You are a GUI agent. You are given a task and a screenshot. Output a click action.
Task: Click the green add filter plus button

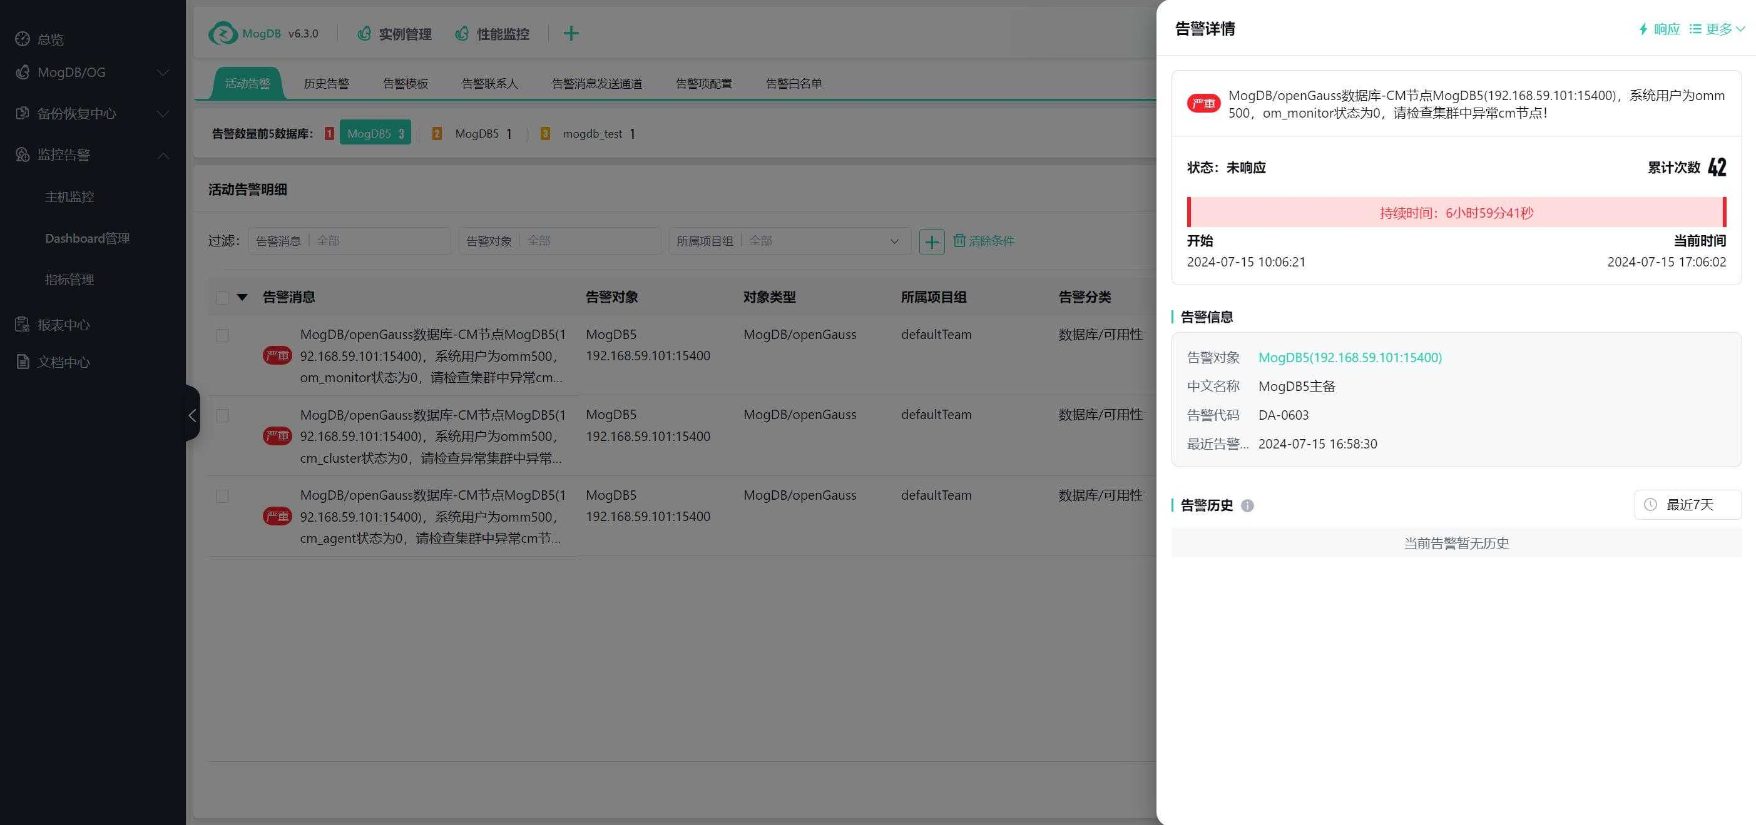click(932, 242)
